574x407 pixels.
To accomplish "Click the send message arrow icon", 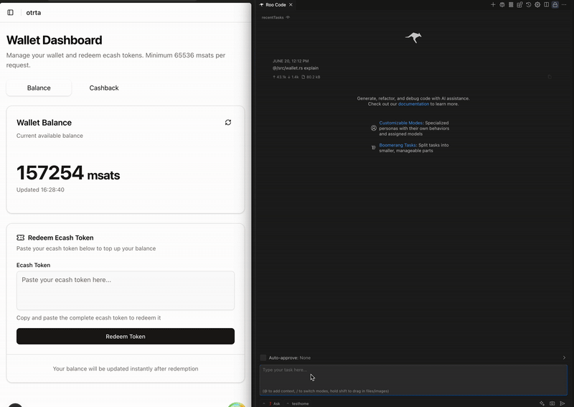I will (563, 403).
